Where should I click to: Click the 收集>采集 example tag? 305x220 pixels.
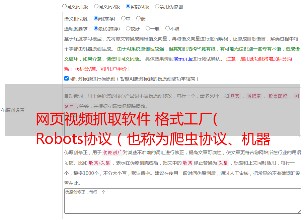99,163
